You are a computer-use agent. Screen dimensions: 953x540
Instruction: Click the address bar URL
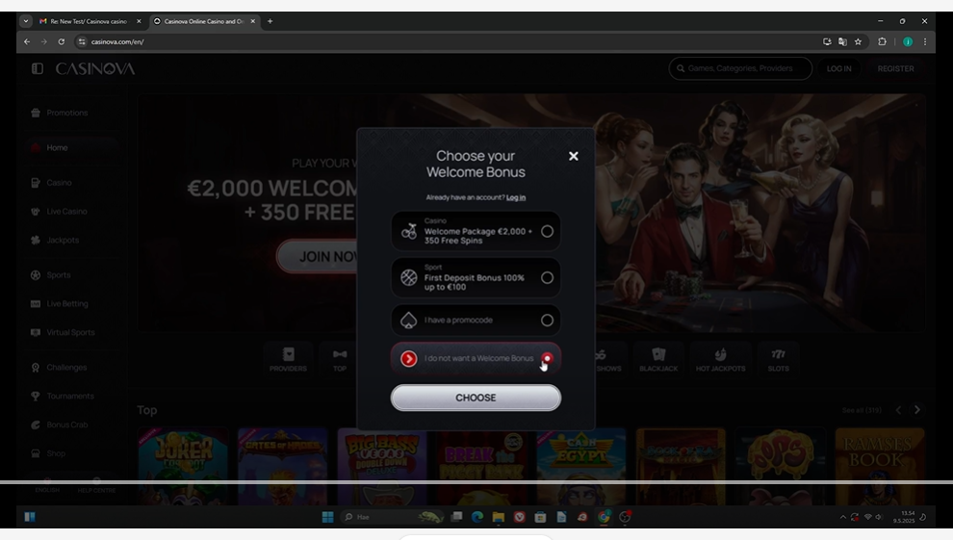117,42
